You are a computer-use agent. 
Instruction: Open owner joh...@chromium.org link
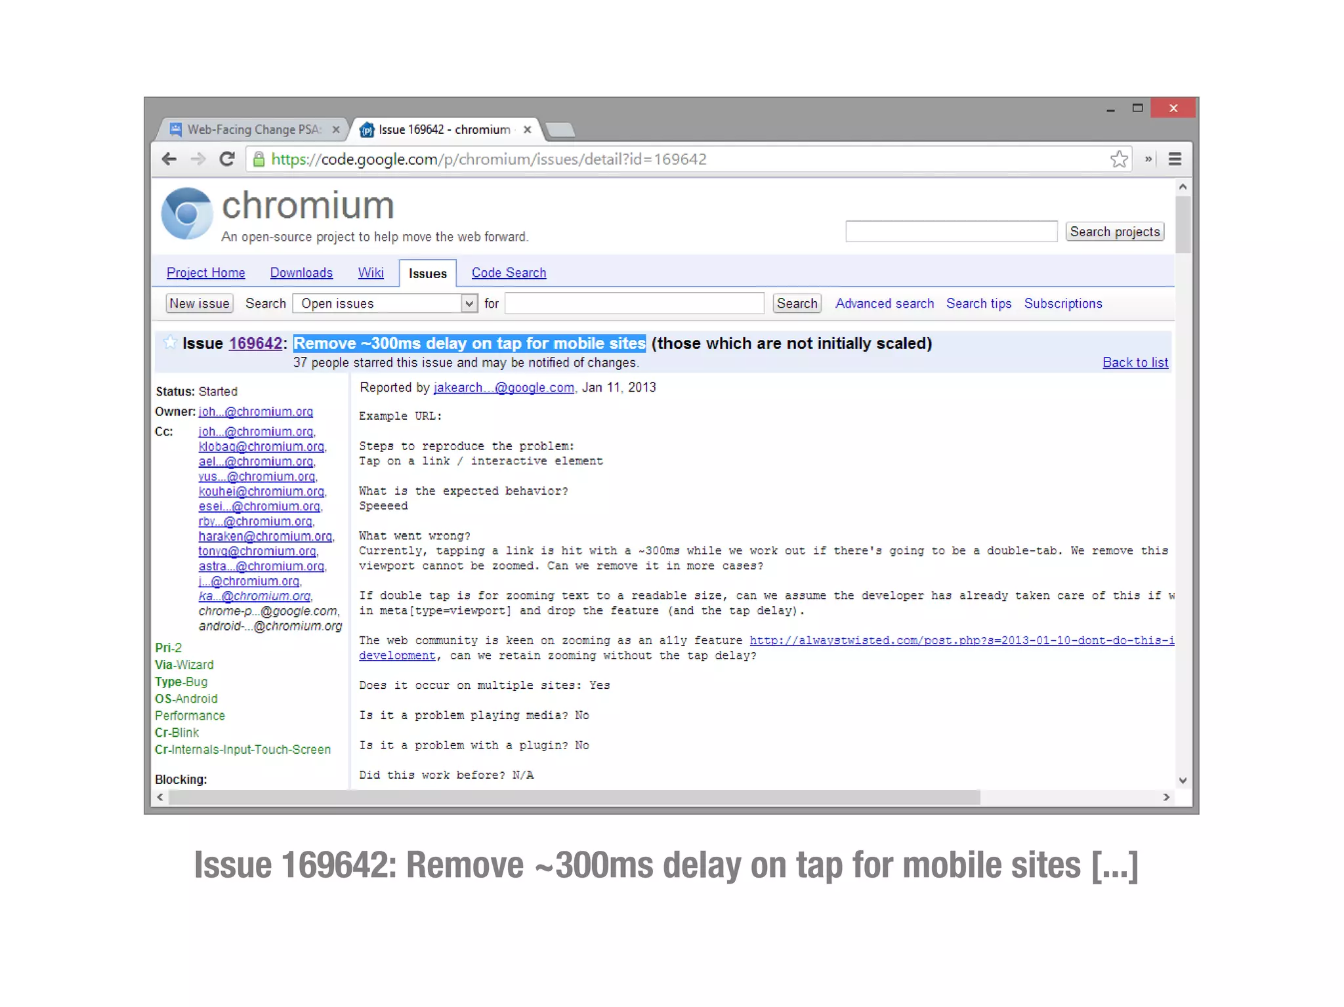click(x=256, y=411)
